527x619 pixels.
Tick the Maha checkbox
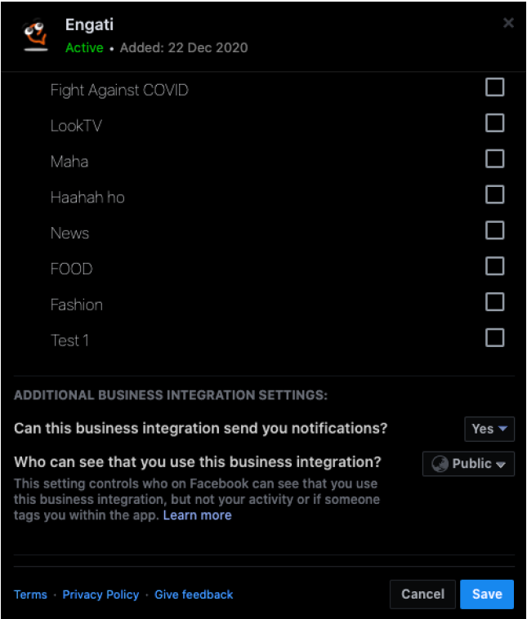click(x=494, y=159)
